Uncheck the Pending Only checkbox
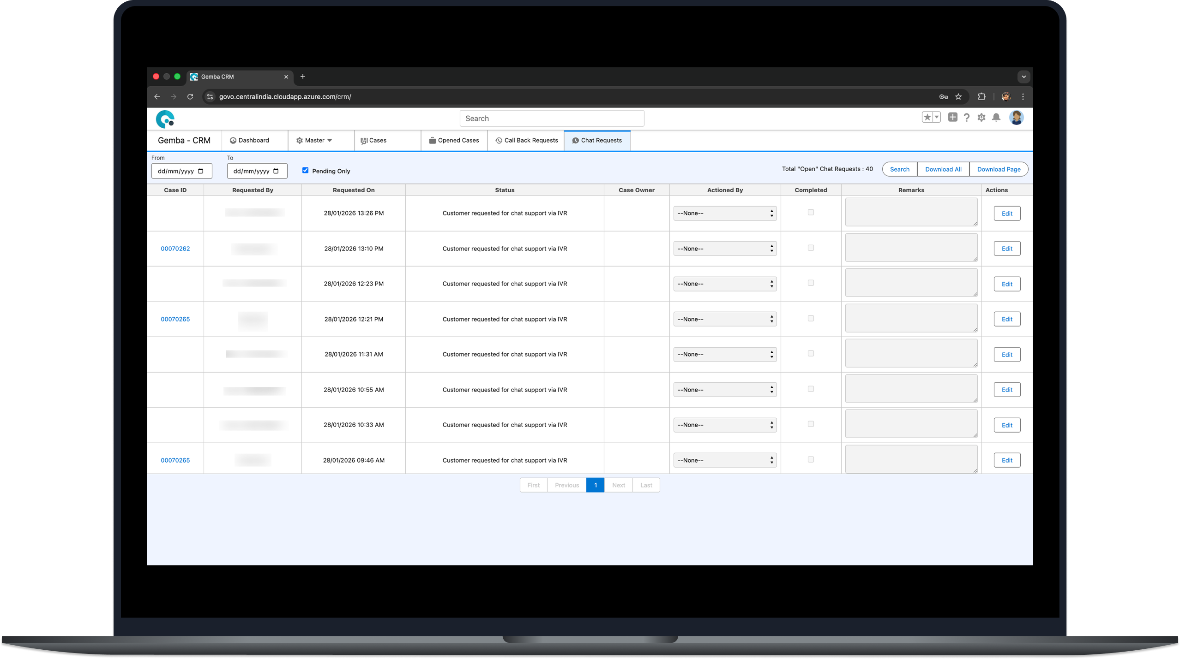This screenshot has width=1180, height=659. 305,171
